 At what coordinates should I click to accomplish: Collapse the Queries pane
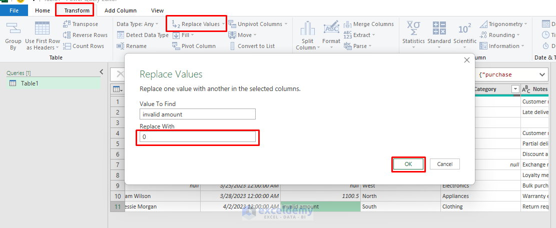(102, 72)
